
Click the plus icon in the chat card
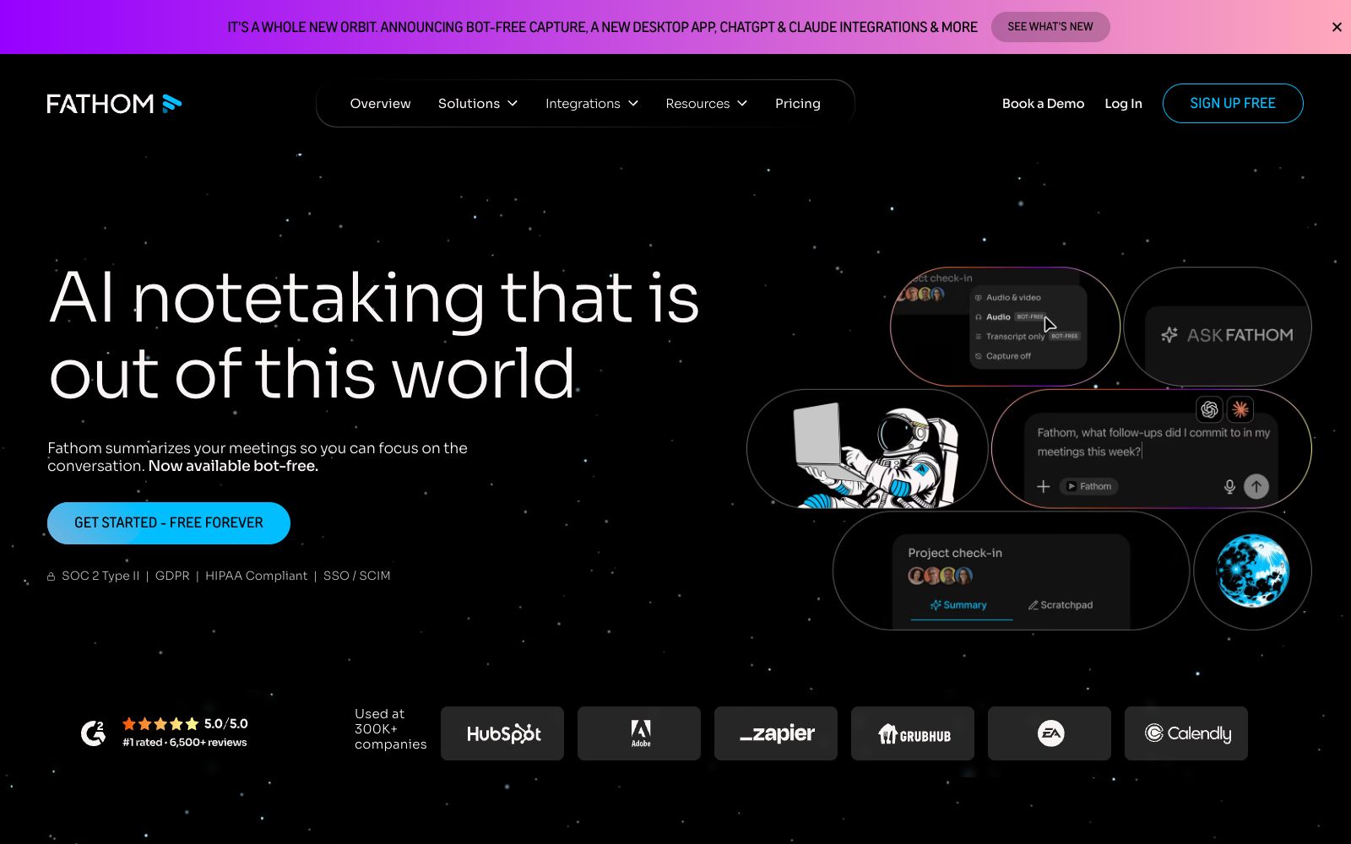1044,486
